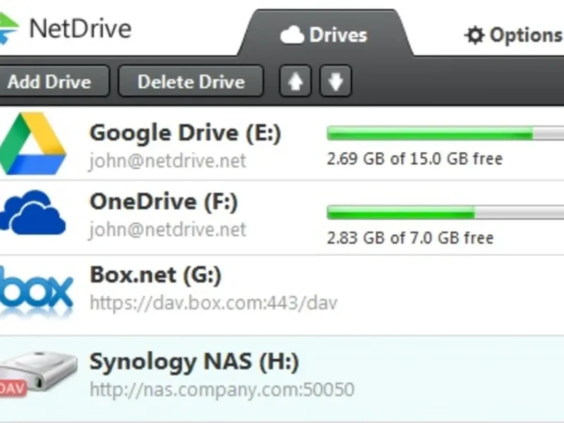Select the Synology NAS (H:) drive title
564x423 pixels.
pos(194,362)
